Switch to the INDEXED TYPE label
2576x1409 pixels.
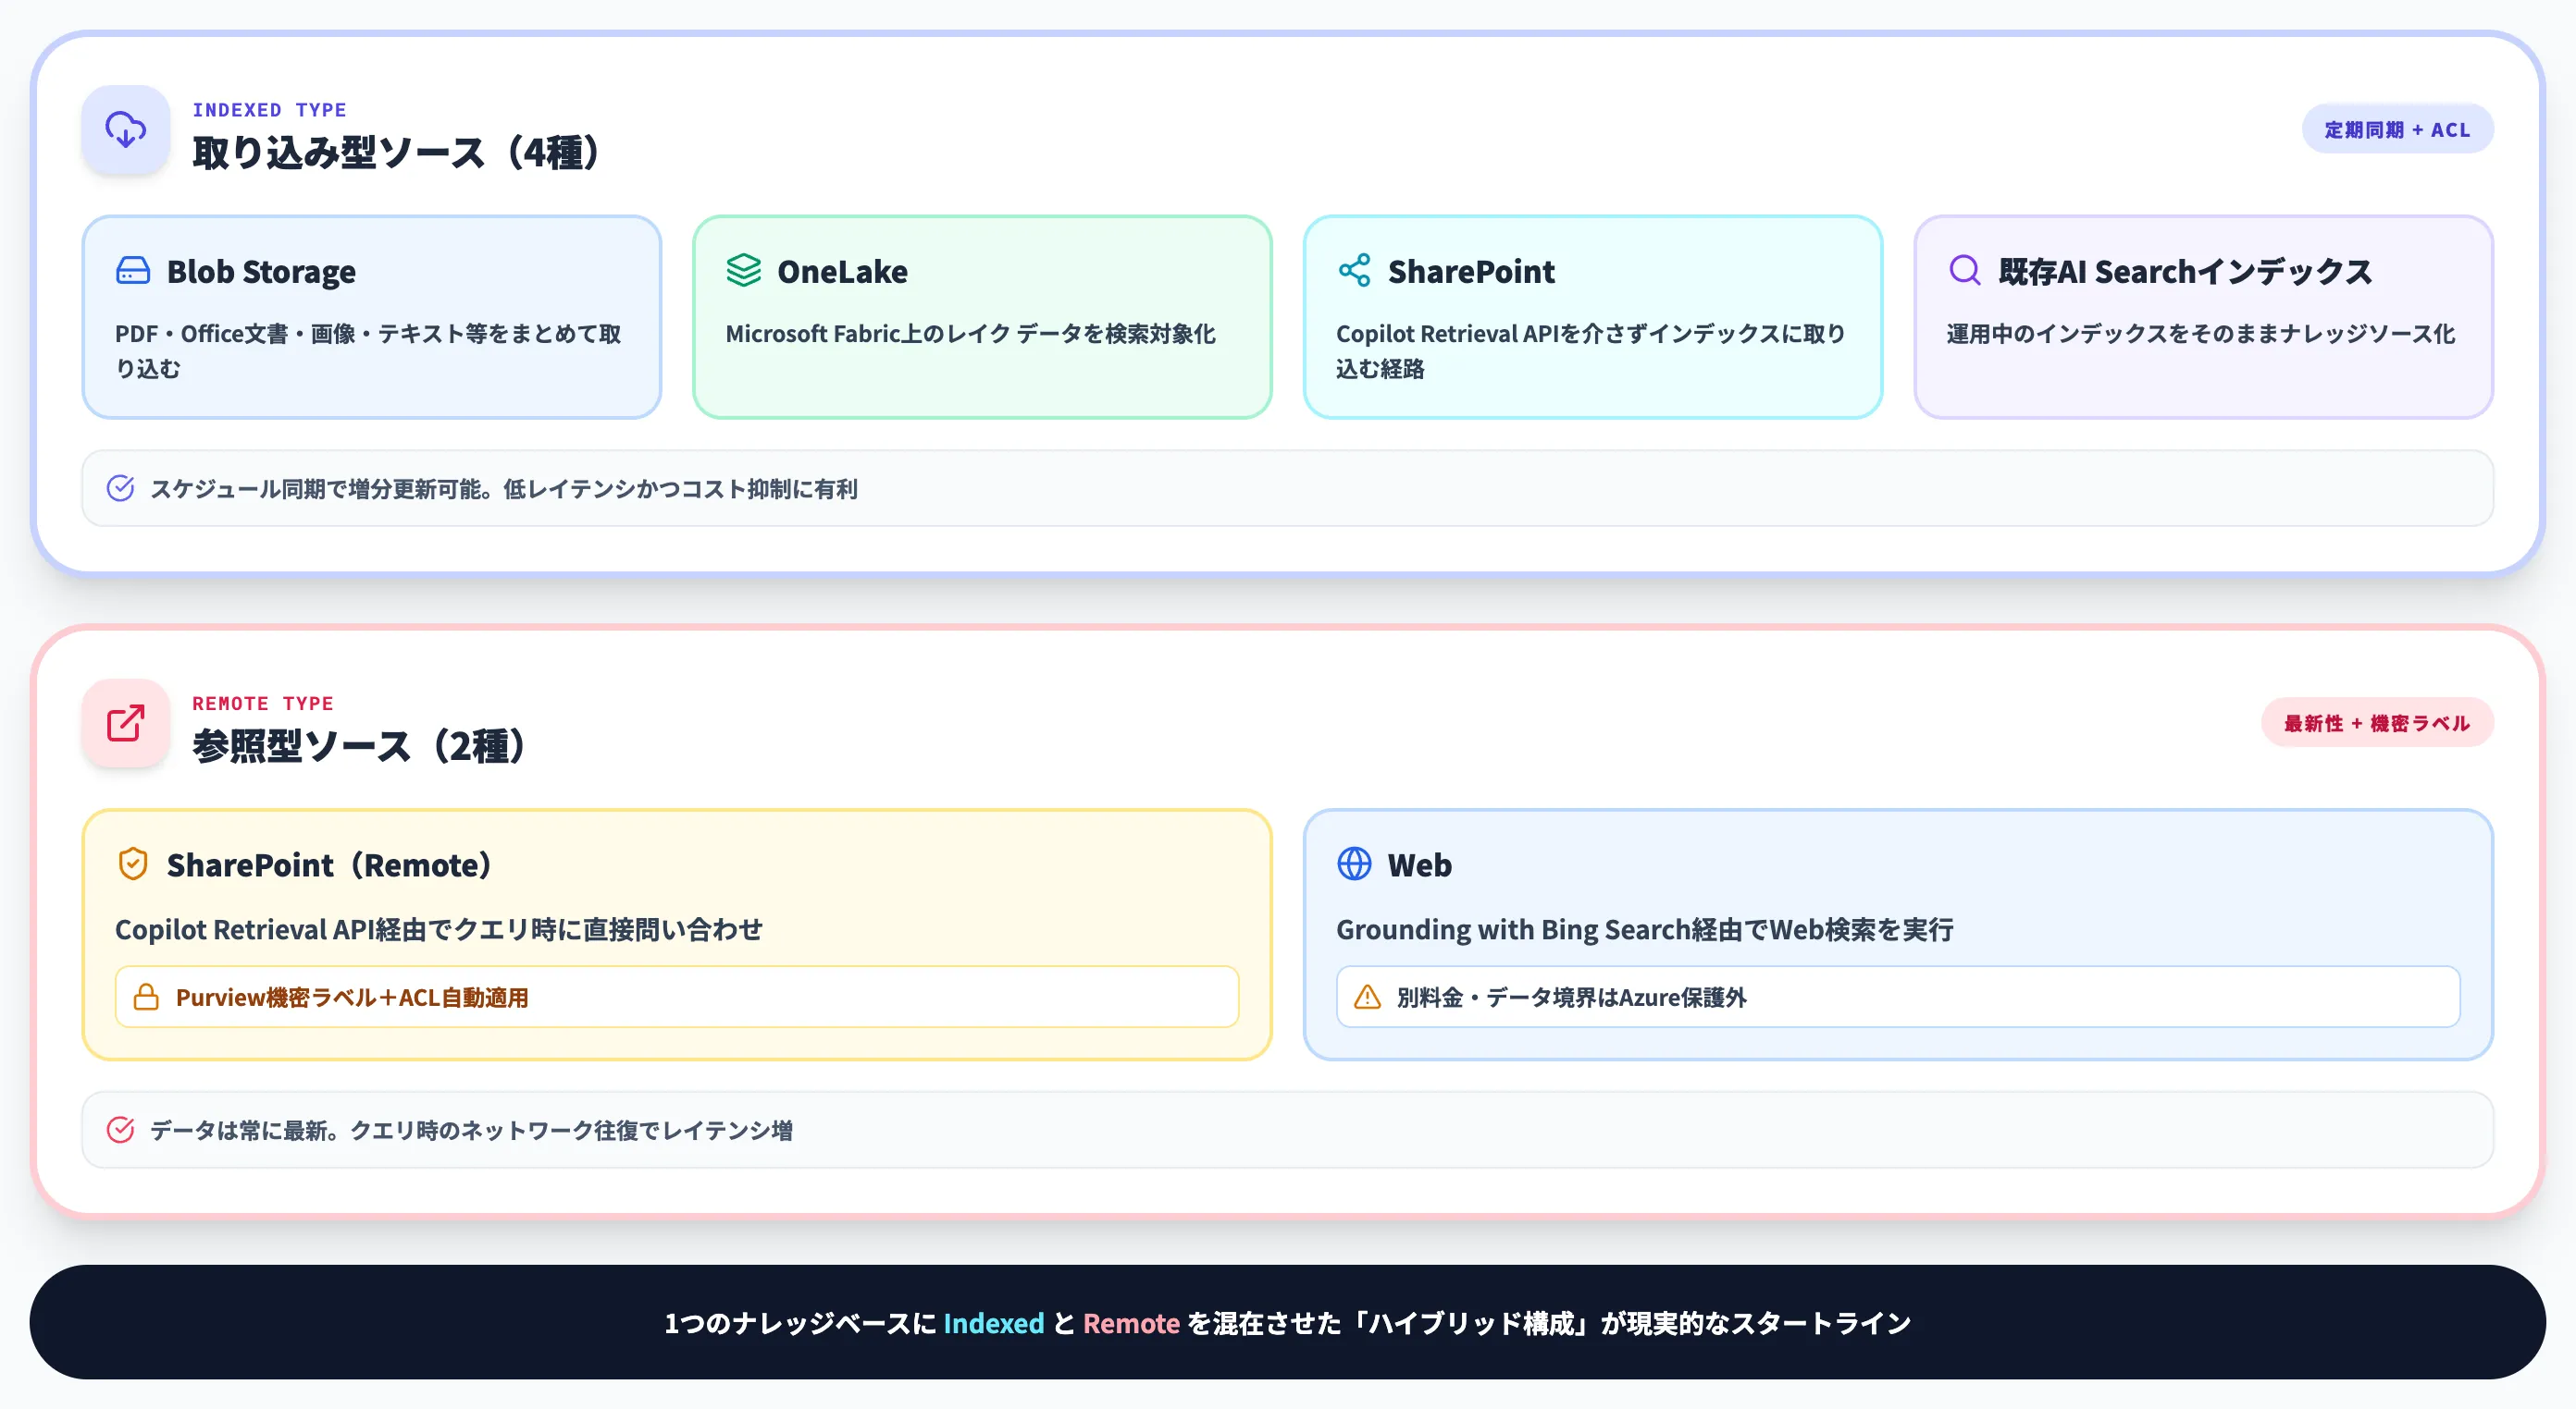coord(270,109)
